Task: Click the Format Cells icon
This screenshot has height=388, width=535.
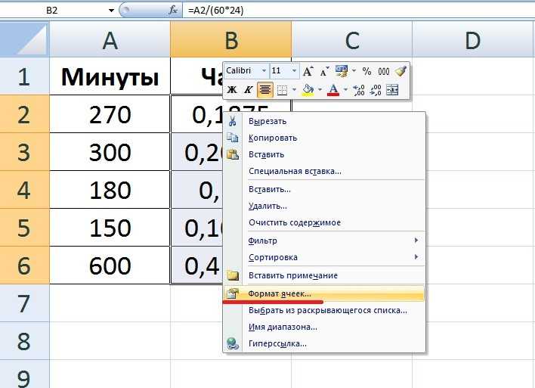Action: [x=232, y=293]
